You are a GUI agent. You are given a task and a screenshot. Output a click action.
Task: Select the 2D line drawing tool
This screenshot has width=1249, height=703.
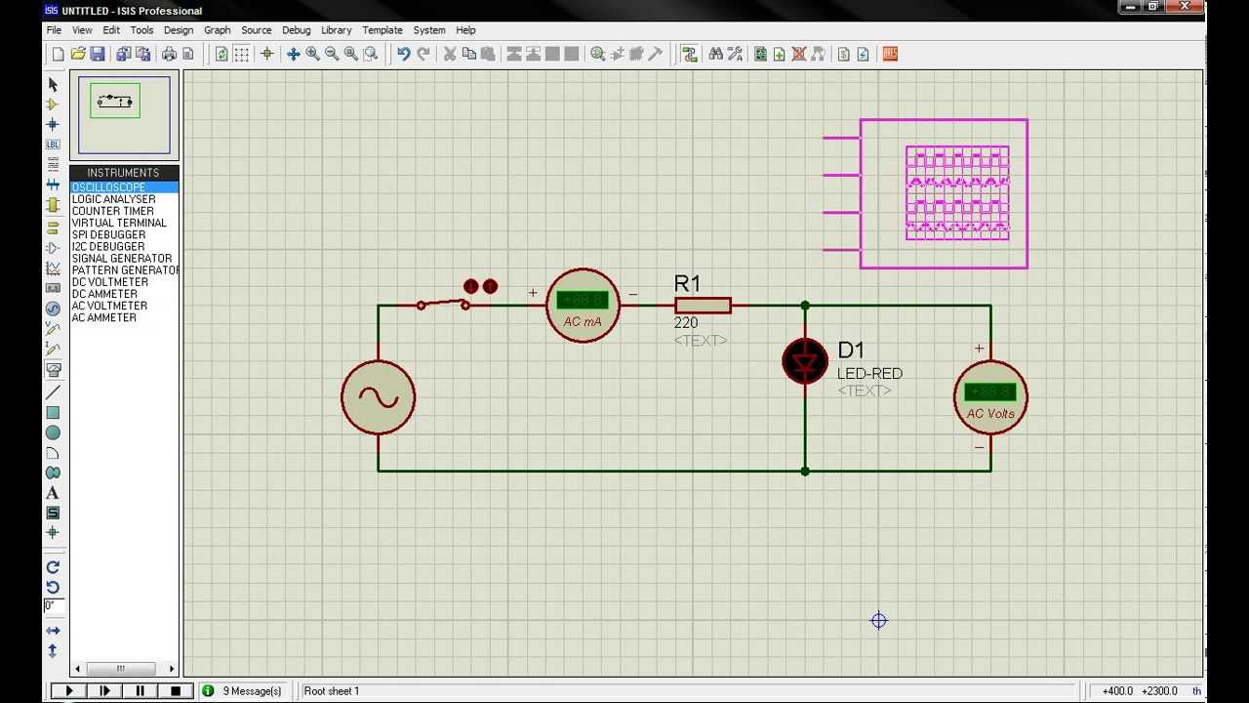pyautogui.click(x=53, y=393)
